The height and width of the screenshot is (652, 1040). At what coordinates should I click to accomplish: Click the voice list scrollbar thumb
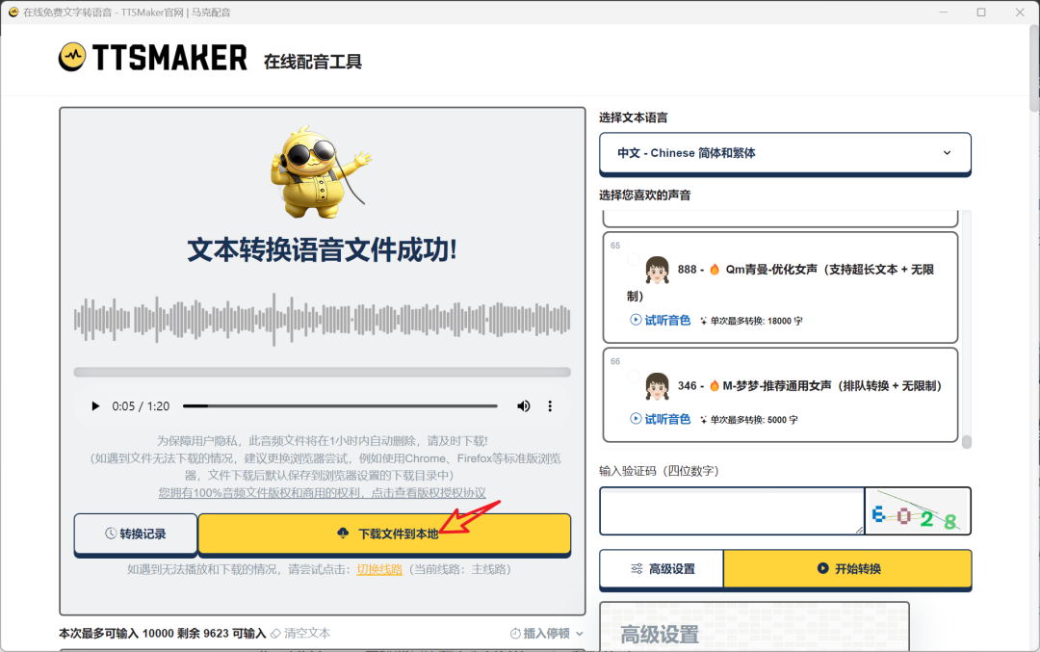(967, 442)
